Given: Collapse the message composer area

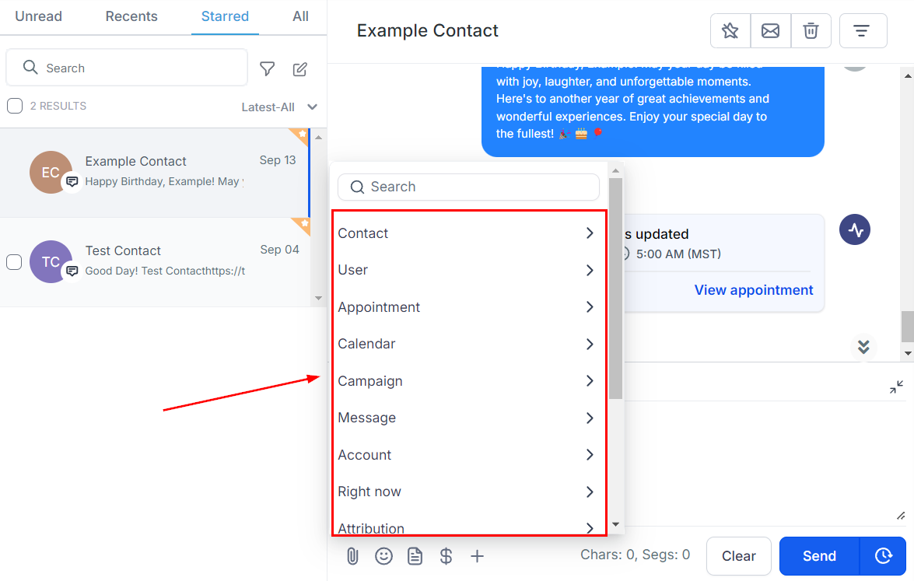Looking at the screenshot, I should [x=897, y=387].
